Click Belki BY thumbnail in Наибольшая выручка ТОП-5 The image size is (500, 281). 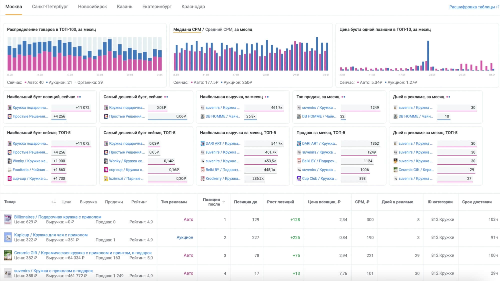[203, 170]
